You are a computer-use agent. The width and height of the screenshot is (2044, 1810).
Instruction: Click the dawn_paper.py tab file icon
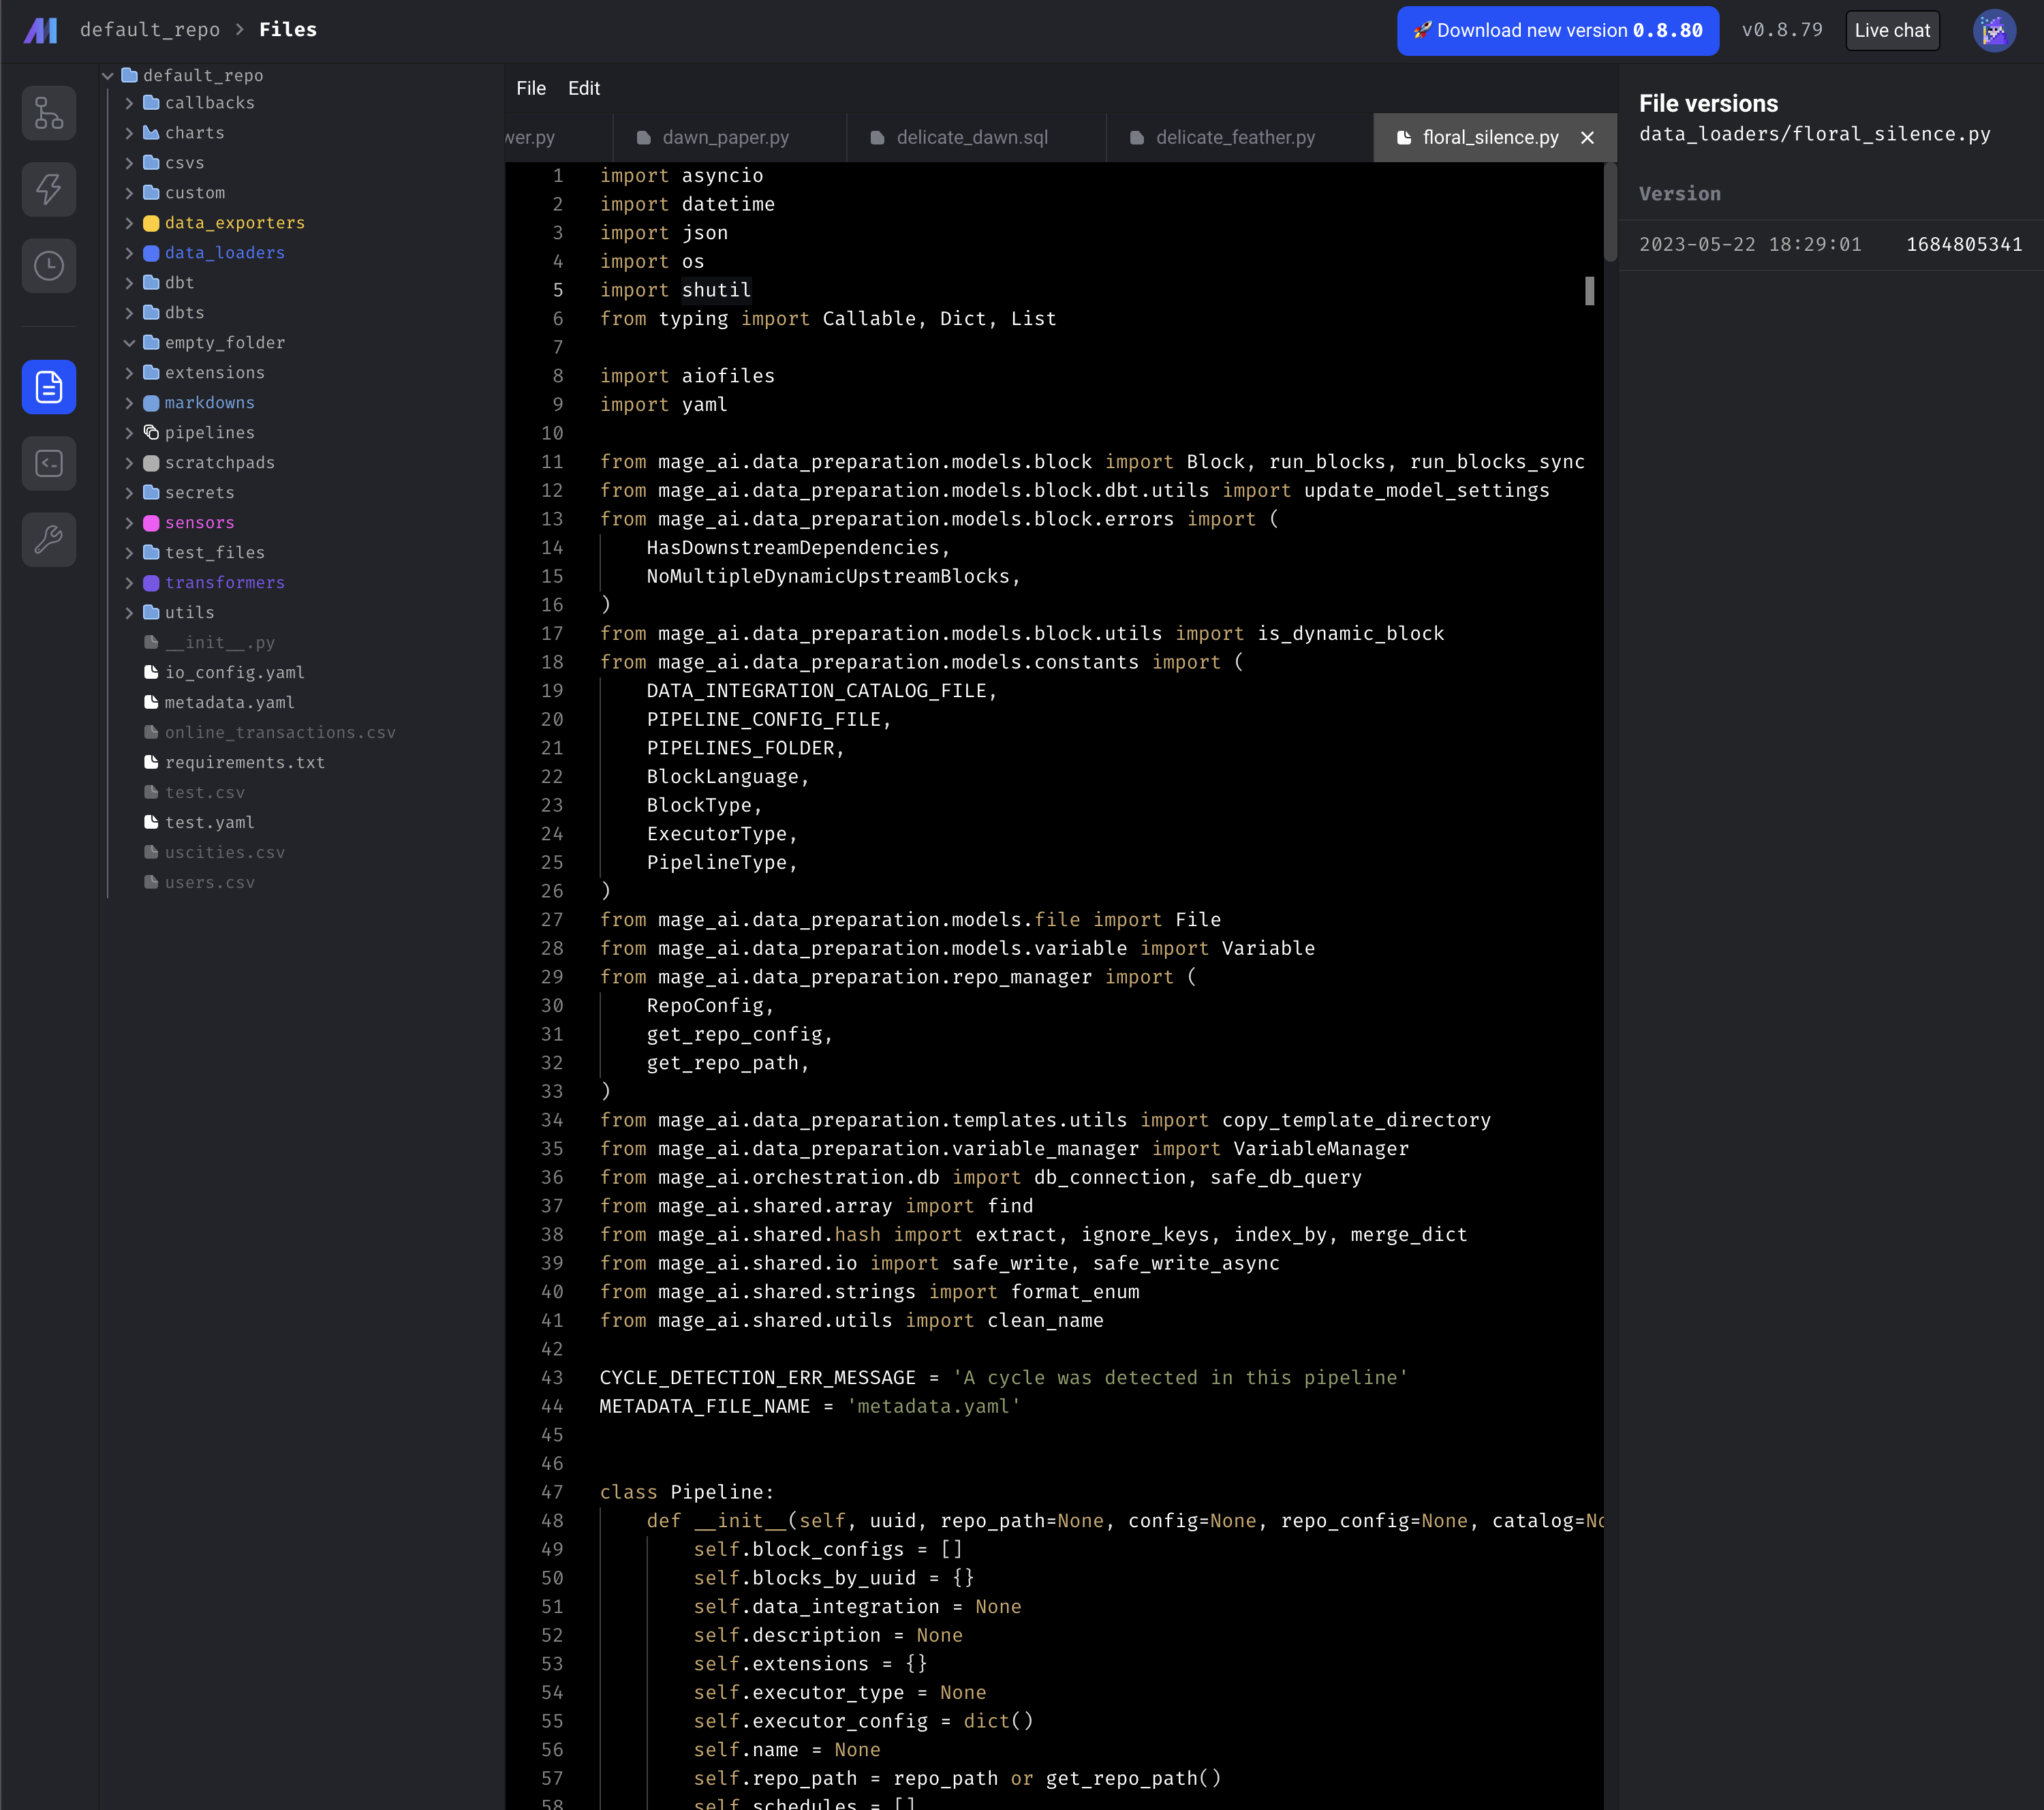pyautogui.click(x=644, y=138)
